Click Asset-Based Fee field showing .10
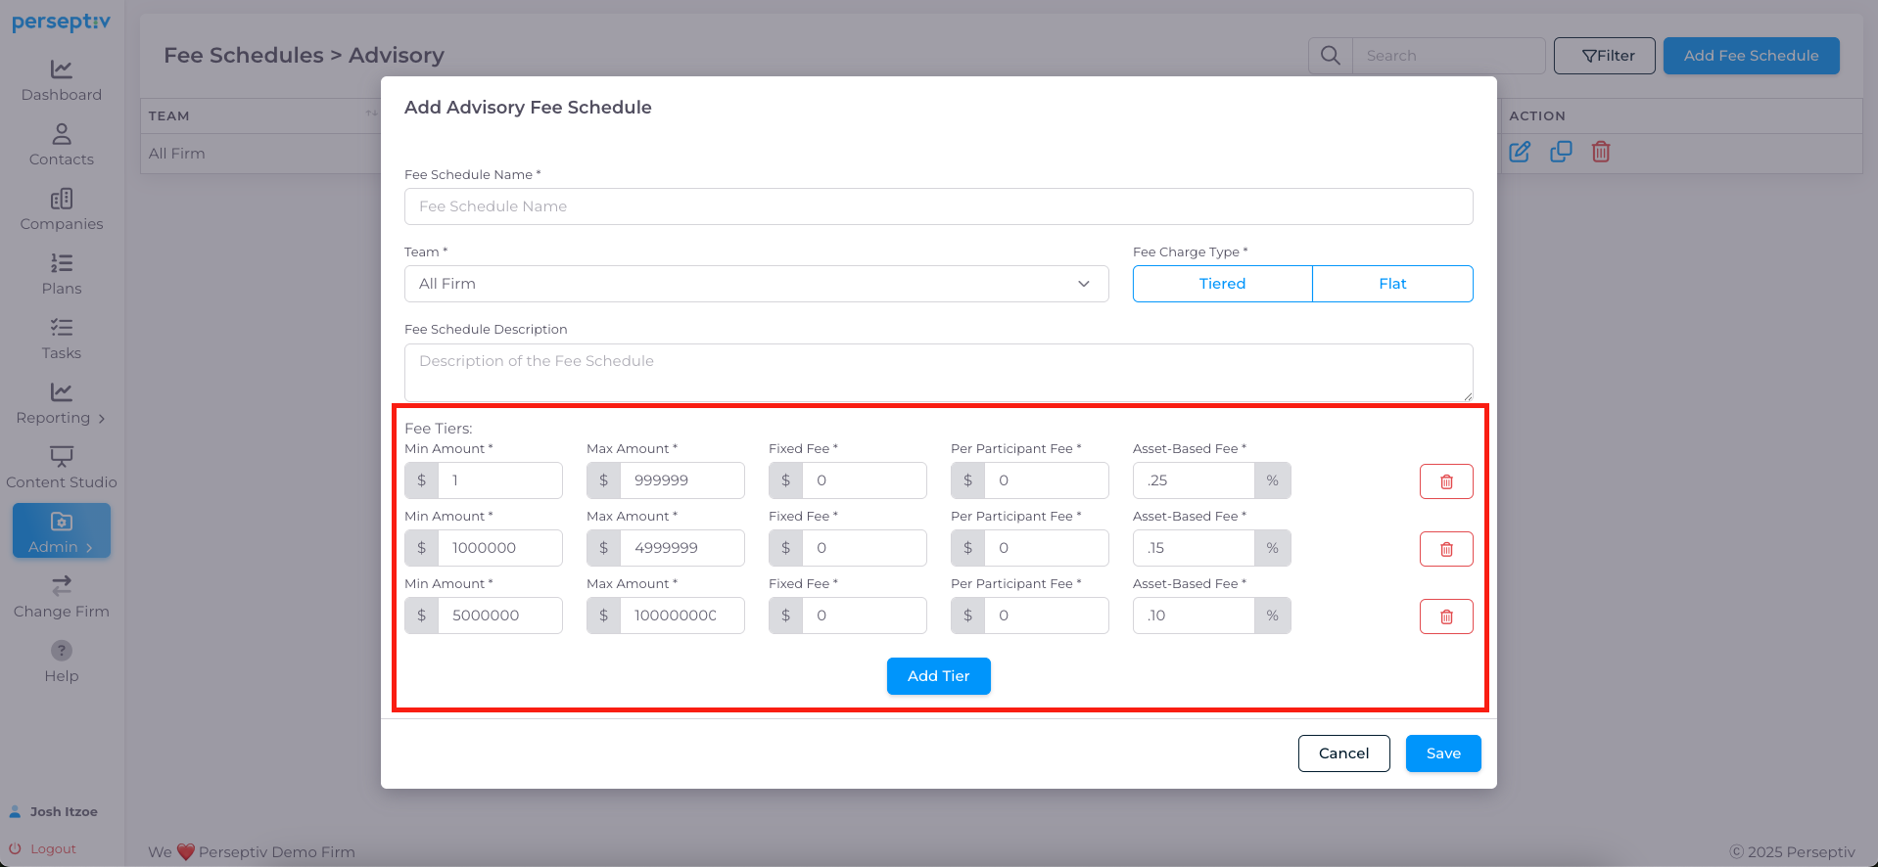Viewport: 1878px width, 867px height. [1194, 616]
